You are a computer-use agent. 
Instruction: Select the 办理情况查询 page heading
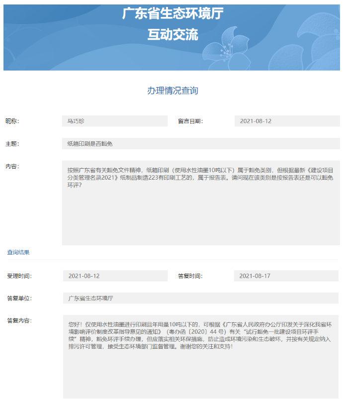tap(172, 91)
